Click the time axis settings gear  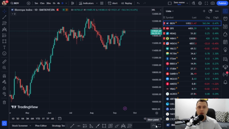(157, 113)
